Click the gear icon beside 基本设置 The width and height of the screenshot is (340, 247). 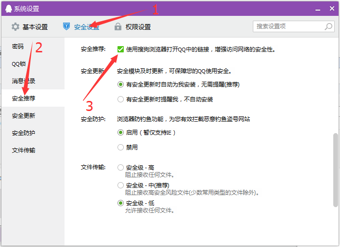tap(15, 27)
